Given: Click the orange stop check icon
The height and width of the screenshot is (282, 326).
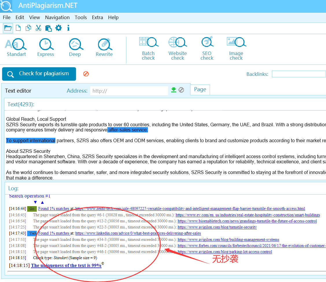Looking at the screenshot, I should click(x=86, y=74).
